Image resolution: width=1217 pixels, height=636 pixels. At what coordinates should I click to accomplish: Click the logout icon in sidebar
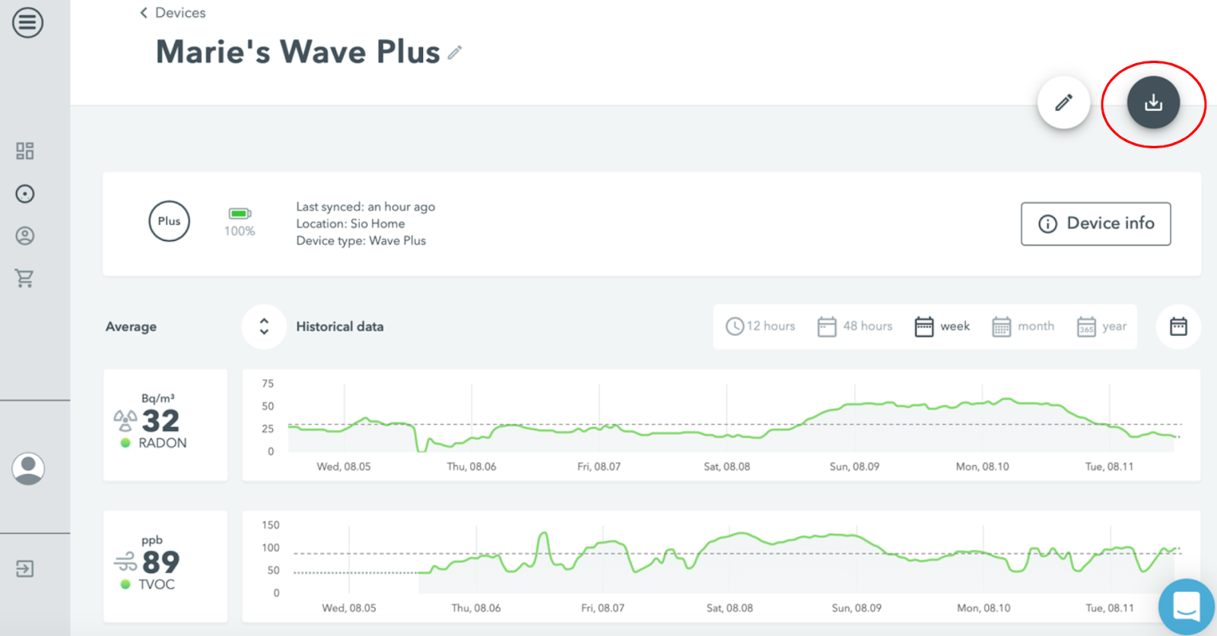(x=25, y=568)
